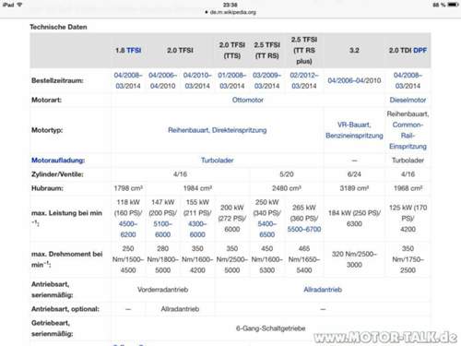
Task: Open the 03/2009–03/2014 link under TT RS
Action: click(x=266, y=80)
